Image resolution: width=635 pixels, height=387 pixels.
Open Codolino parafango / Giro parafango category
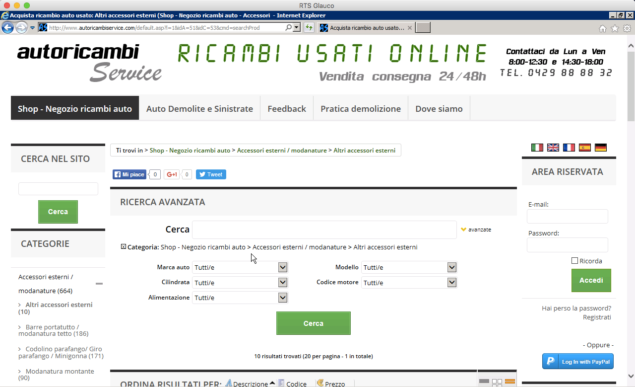(61, 353)
